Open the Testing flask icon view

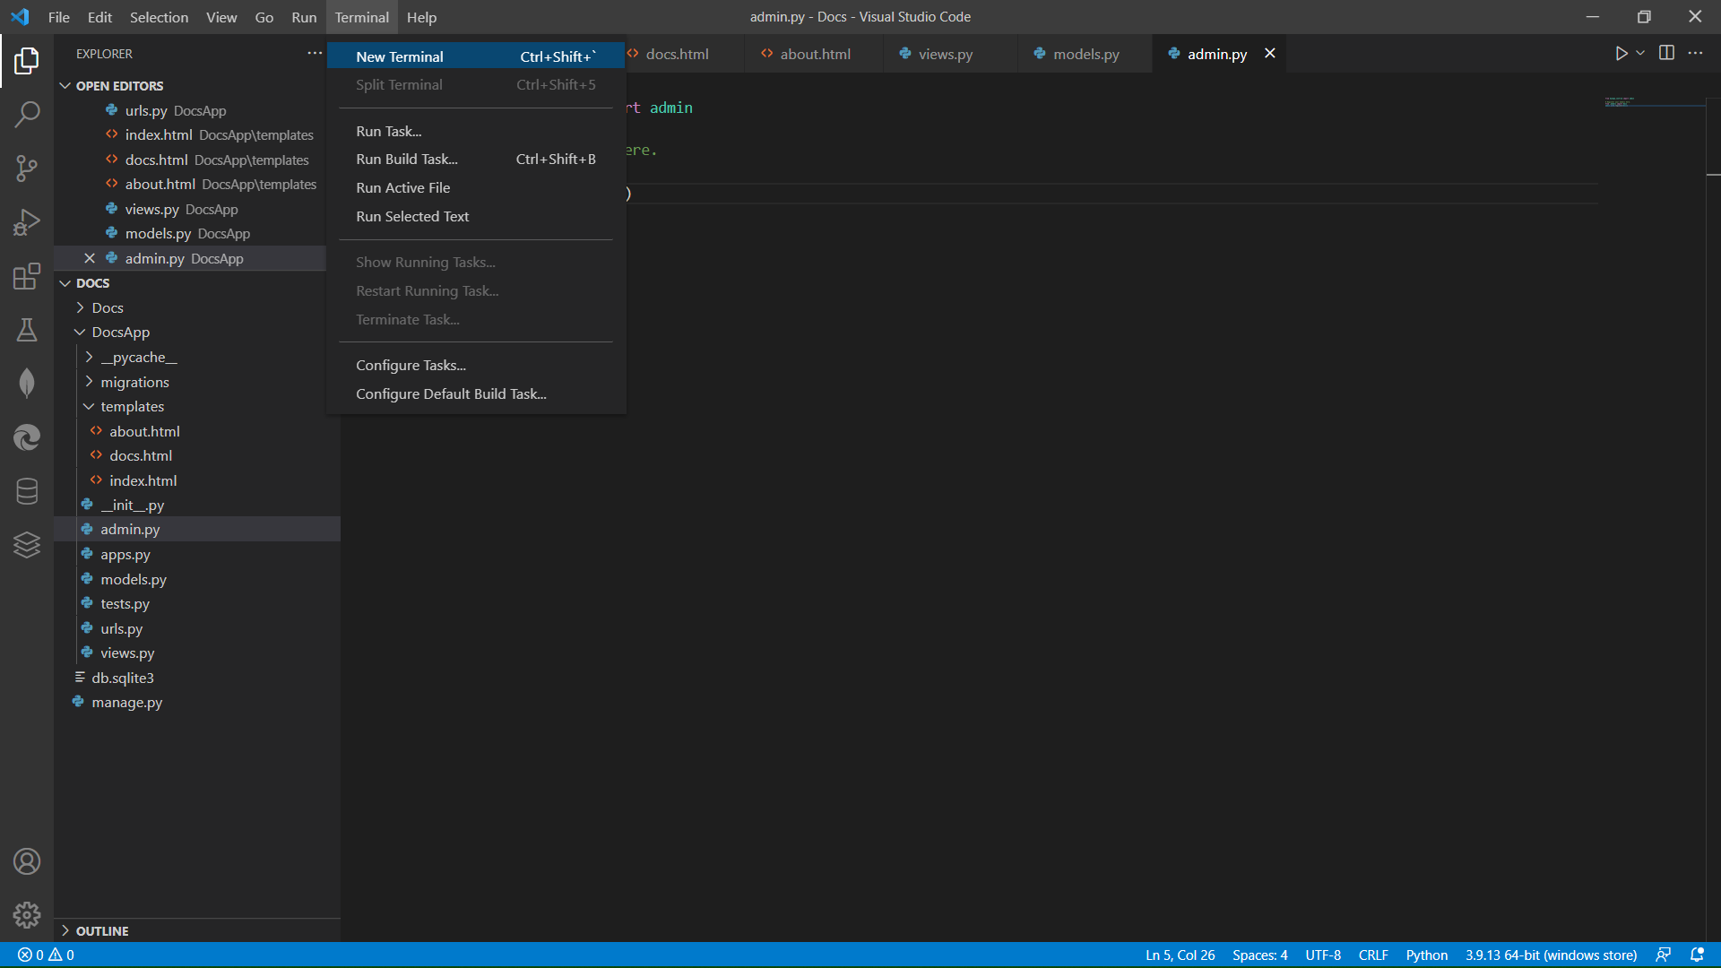(x=27, y=330)
